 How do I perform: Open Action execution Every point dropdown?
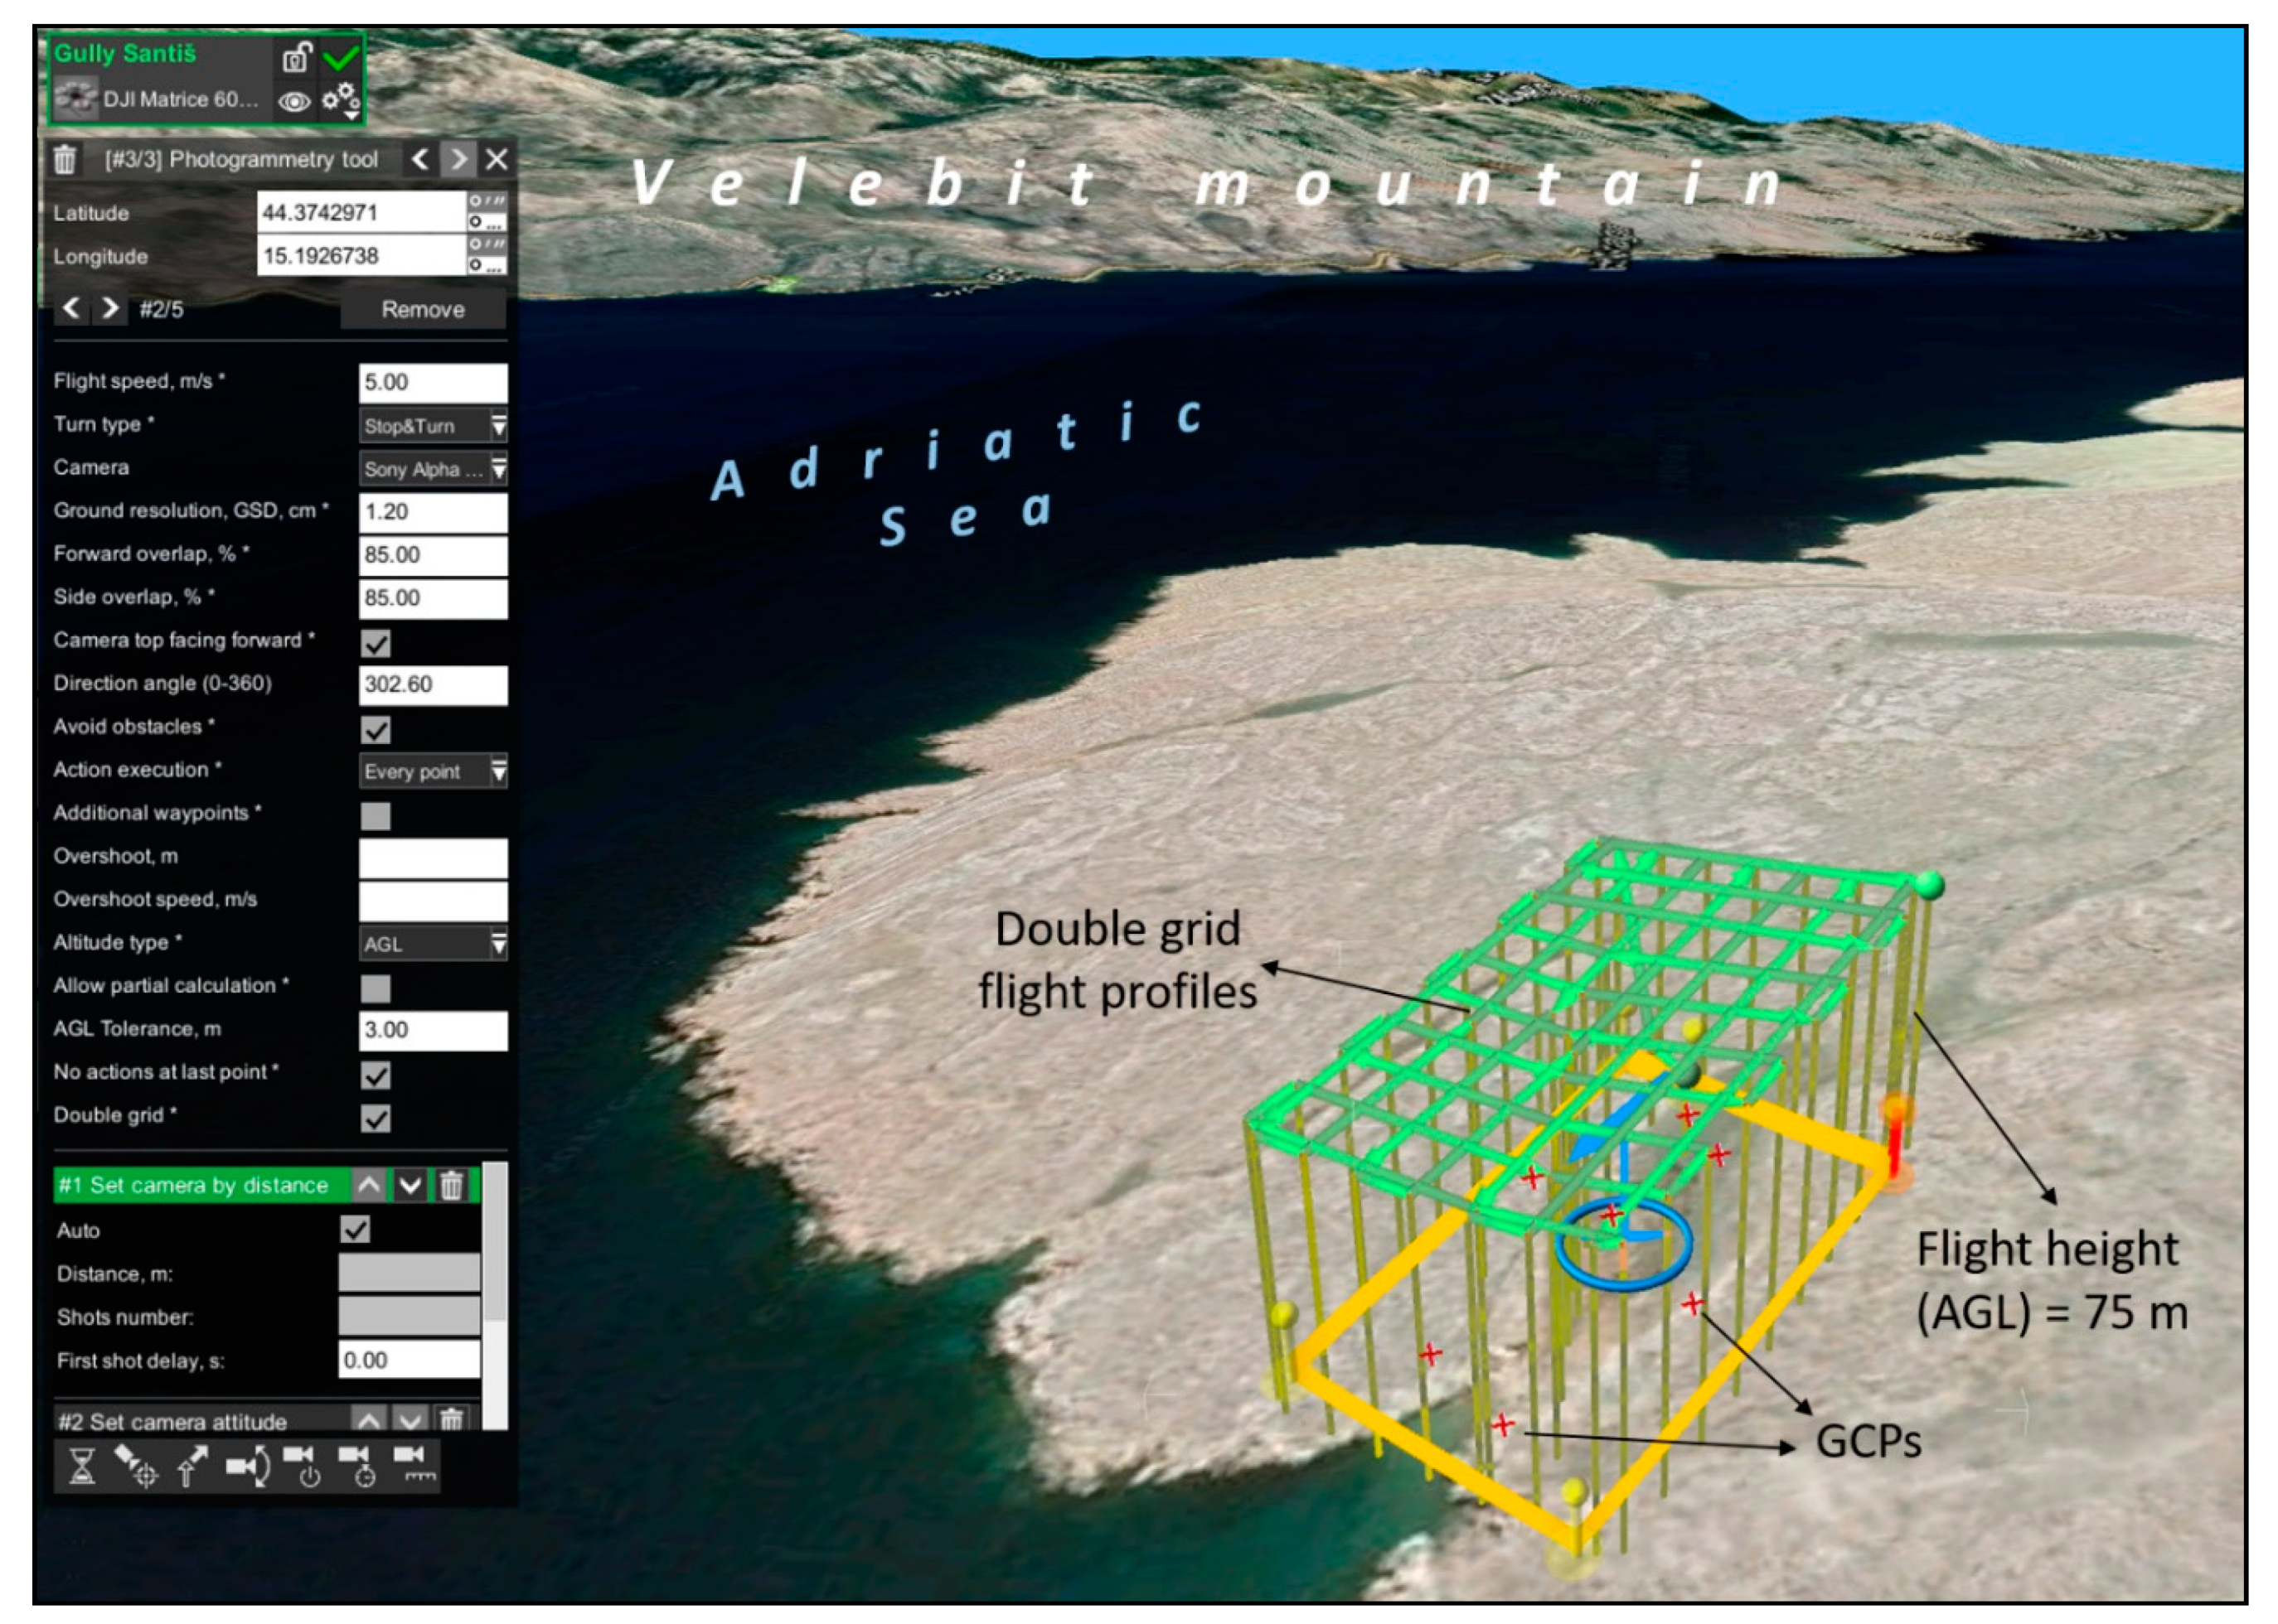(x=434, y=771)
